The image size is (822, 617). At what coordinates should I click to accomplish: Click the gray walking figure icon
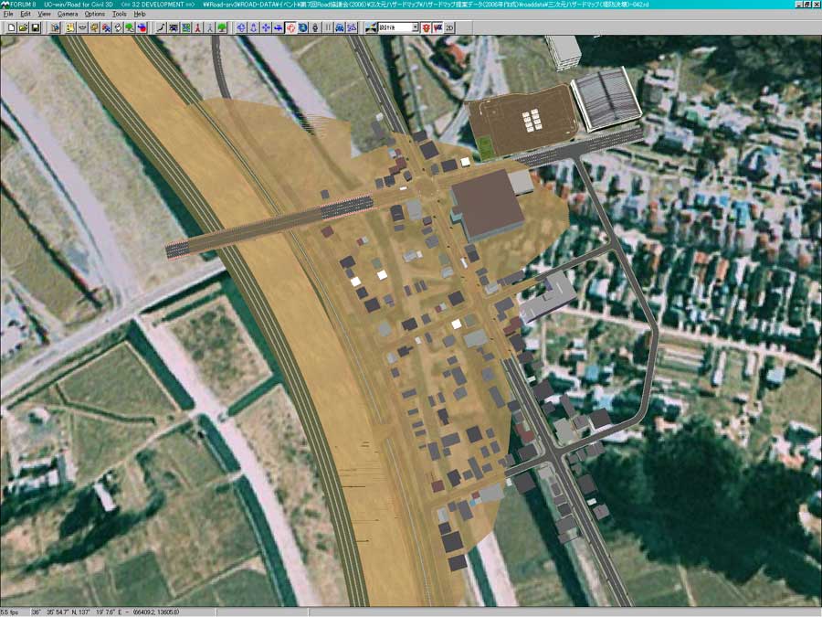[210, 27]
